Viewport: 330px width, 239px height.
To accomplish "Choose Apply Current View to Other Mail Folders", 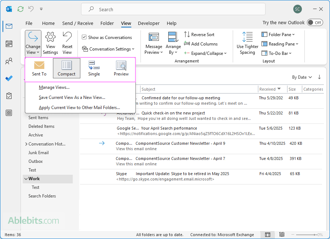I will (x=80, y=108).
